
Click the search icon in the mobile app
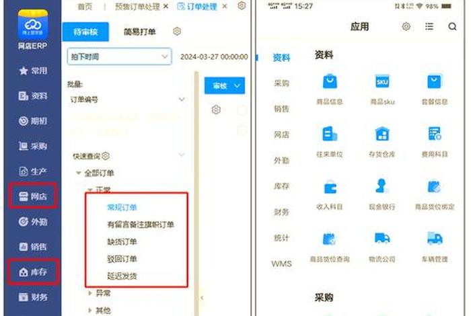click(x=452, y=27)
